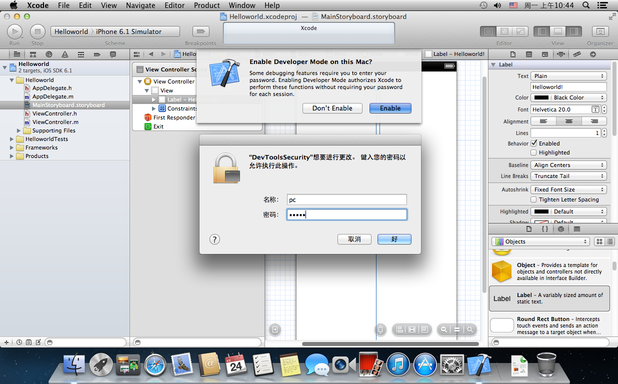Open the Text type Plain dropdown
The height and width of the screenshot is (384, 618).
(568, 76)
